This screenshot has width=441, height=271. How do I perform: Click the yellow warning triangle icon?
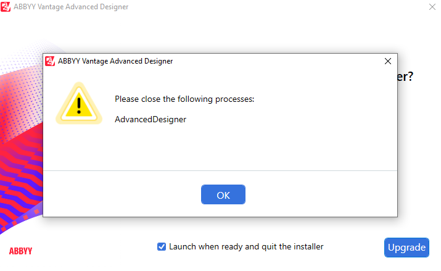point(79,104)
